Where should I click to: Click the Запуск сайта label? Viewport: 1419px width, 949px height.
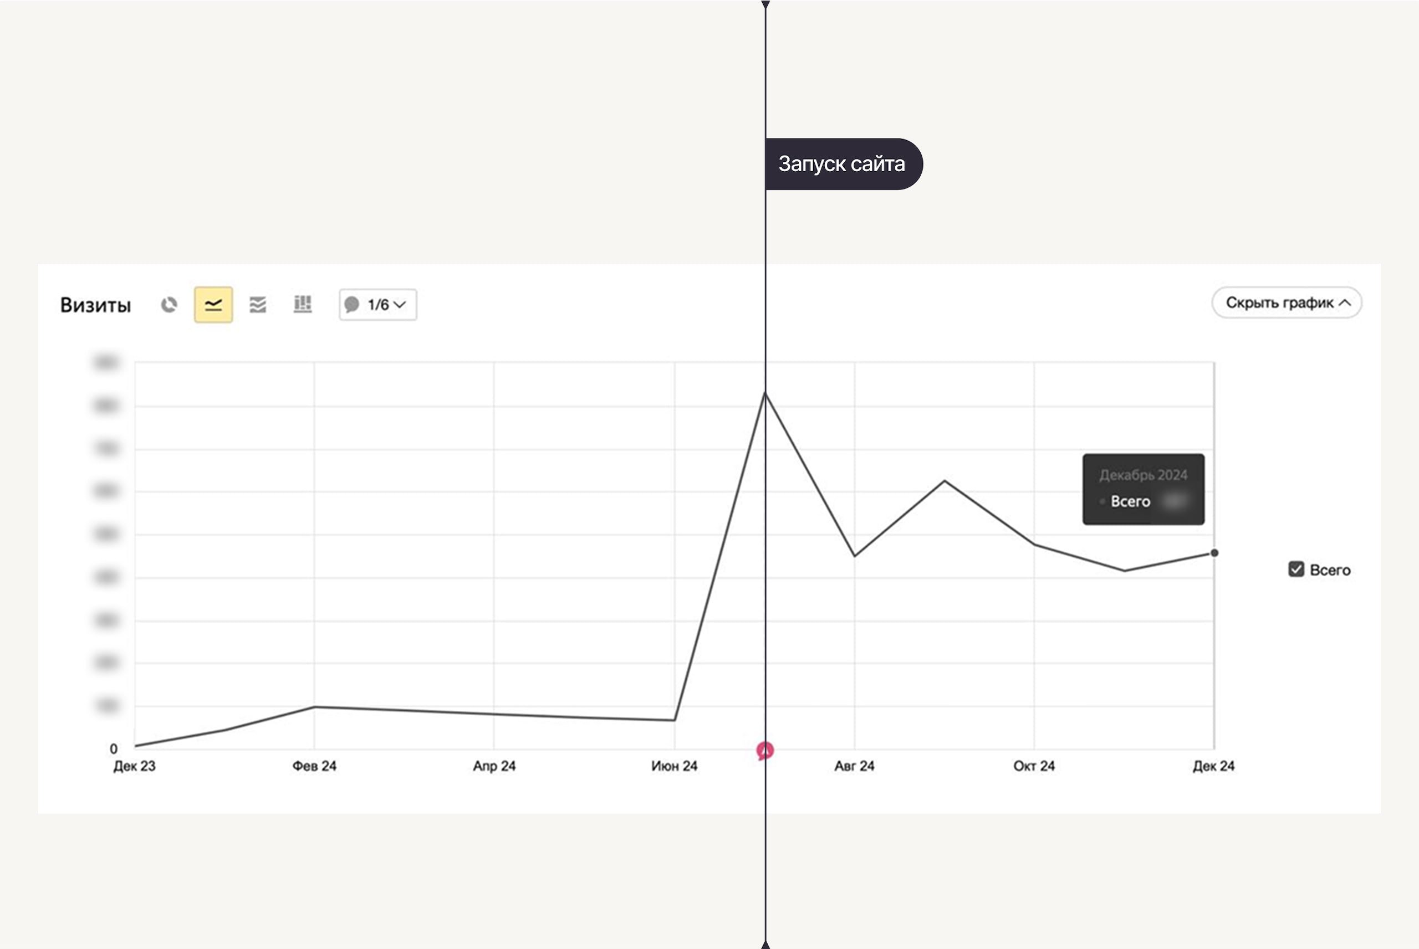tap(841, 164)
